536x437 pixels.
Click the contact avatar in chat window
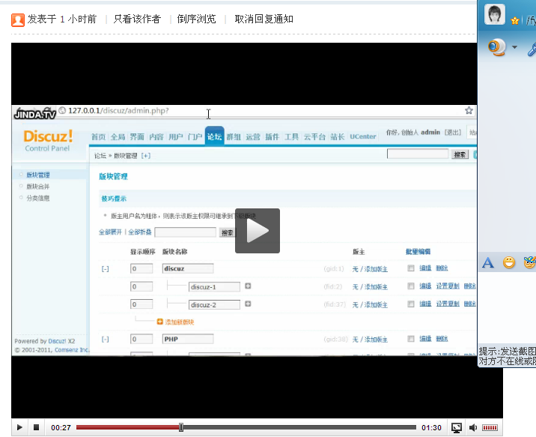click(x=495, y=14)
